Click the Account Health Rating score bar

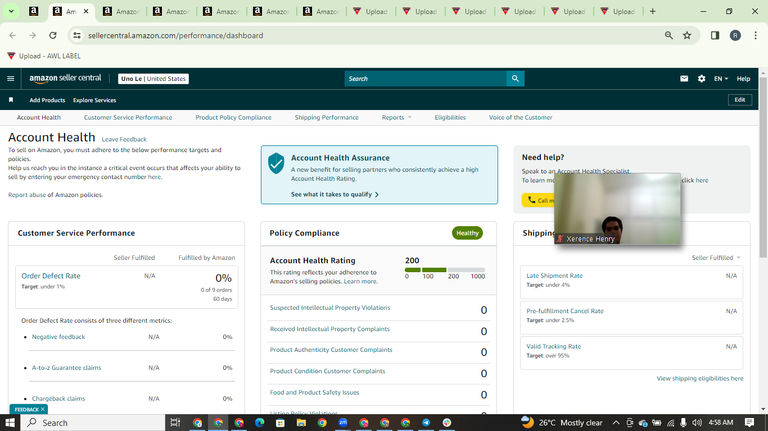click(445, 270)
